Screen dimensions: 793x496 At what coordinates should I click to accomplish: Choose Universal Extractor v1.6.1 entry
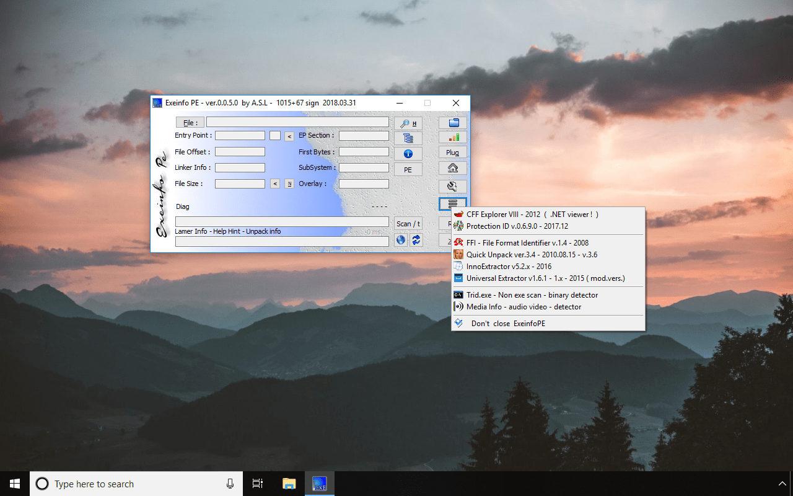pos(548,278)
